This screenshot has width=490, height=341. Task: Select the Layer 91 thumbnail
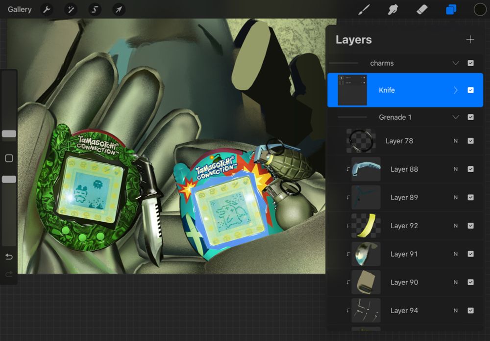pyautogui.click(x=366, y=254)
